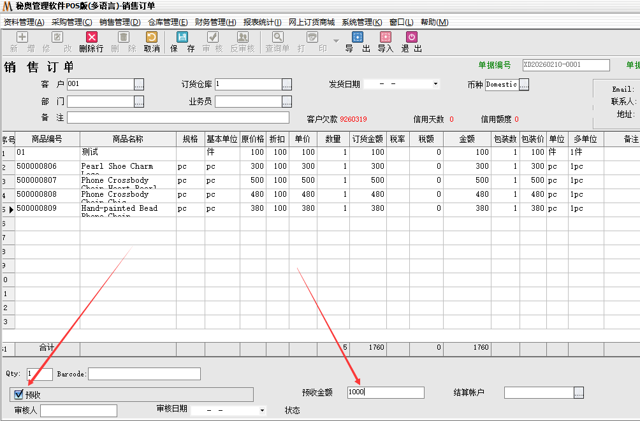Open the 审核日期 audit date dropdown

point(262,411)
